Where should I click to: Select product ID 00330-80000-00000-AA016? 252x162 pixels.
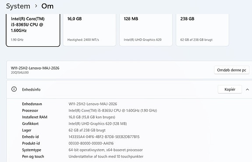(x=91, y=143)
